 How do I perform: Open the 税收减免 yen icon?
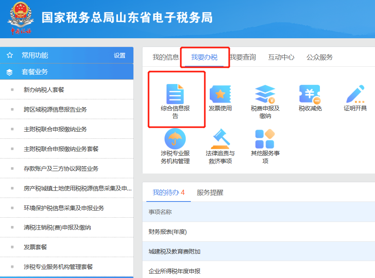click(x=310, y=94)
